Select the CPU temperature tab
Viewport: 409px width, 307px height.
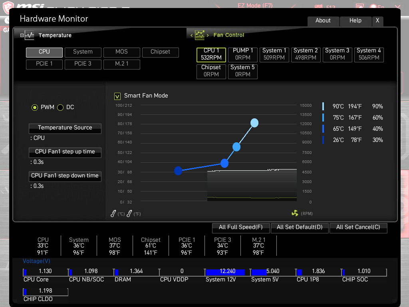44,52
